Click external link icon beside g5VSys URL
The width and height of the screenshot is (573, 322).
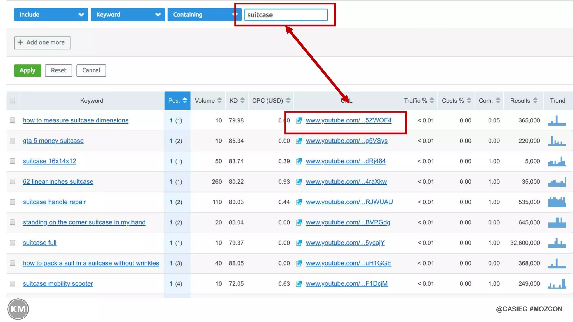tap(299, 141)
